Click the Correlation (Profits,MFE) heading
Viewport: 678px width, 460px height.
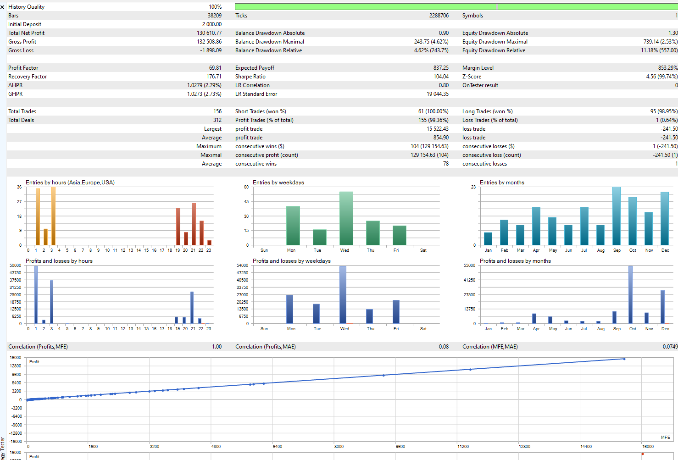(38, 347)
